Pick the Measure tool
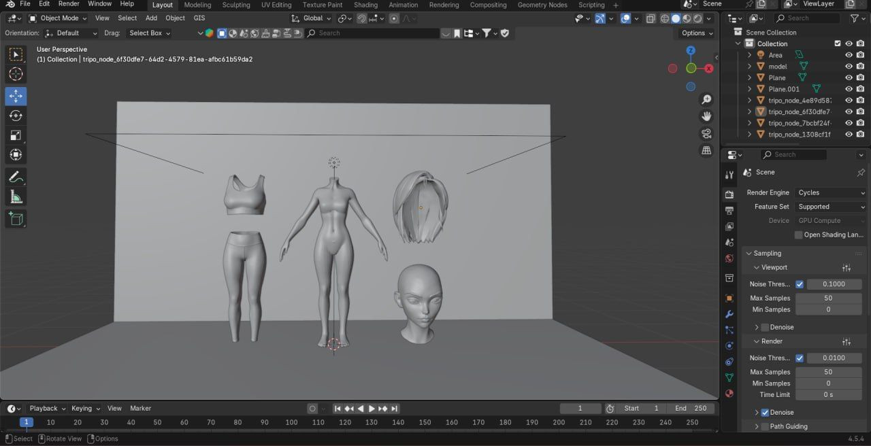 pos(16,197)
